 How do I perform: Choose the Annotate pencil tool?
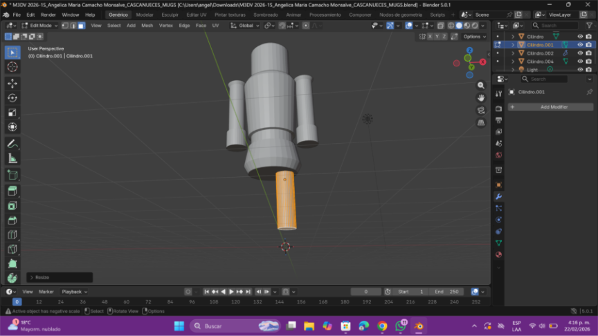(x=12, y=144)
